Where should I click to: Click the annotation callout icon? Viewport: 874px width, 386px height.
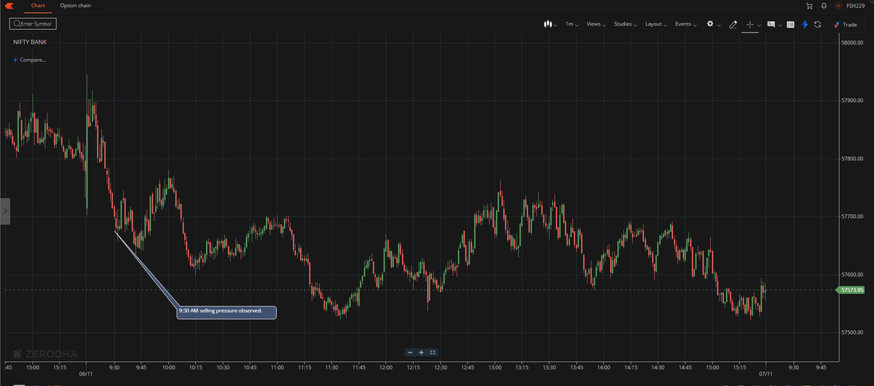click(771, 24)
